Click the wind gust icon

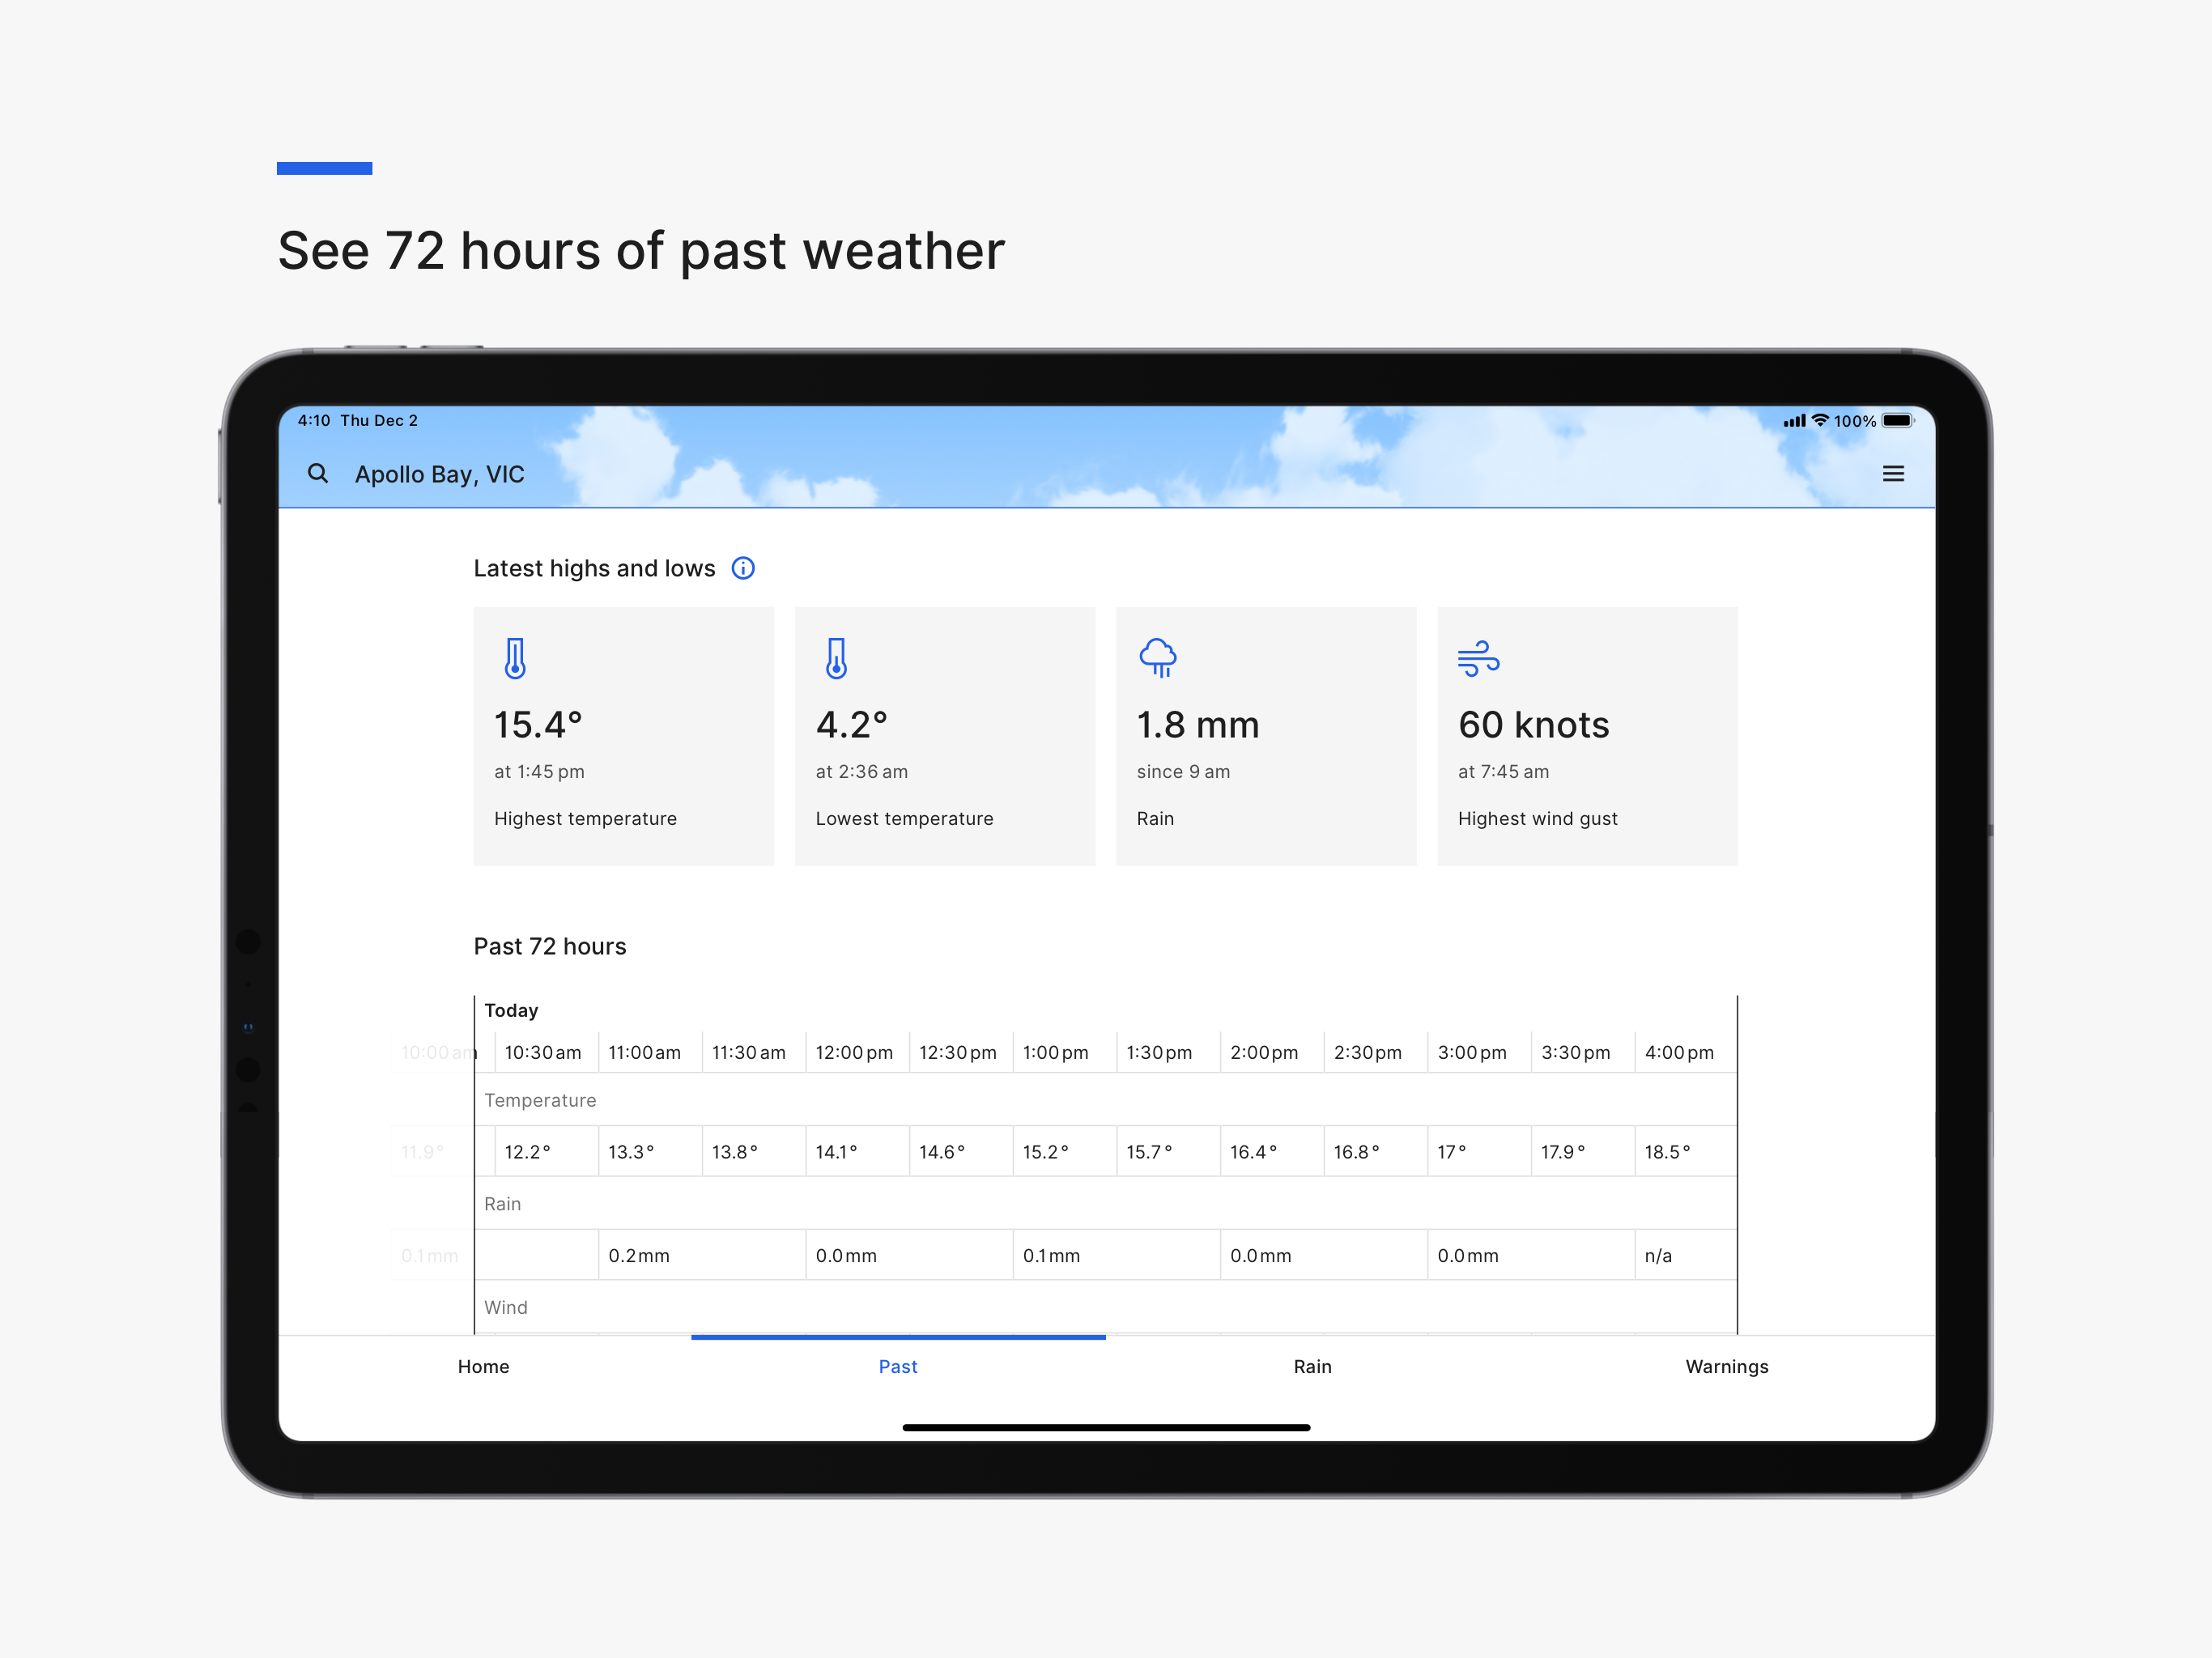1478,658
